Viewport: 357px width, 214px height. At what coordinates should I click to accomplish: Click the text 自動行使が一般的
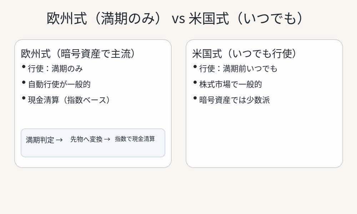point(59,84)
